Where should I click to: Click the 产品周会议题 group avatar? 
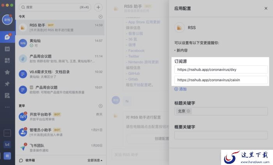coord(23,59)
